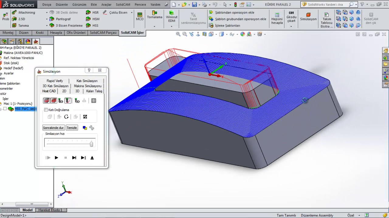Image resolution: width=389 pixels, height=218 pixels.
Task: Open Takım Tablosu Ekstra
Action: pyautogui.click(x=327, y=20)
